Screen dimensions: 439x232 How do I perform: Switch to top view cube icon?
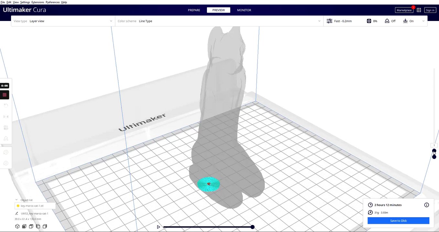31,227
